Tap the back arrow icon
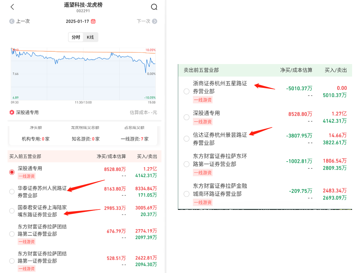Viewport: 353px width, 273px height. tap(12, 7)
